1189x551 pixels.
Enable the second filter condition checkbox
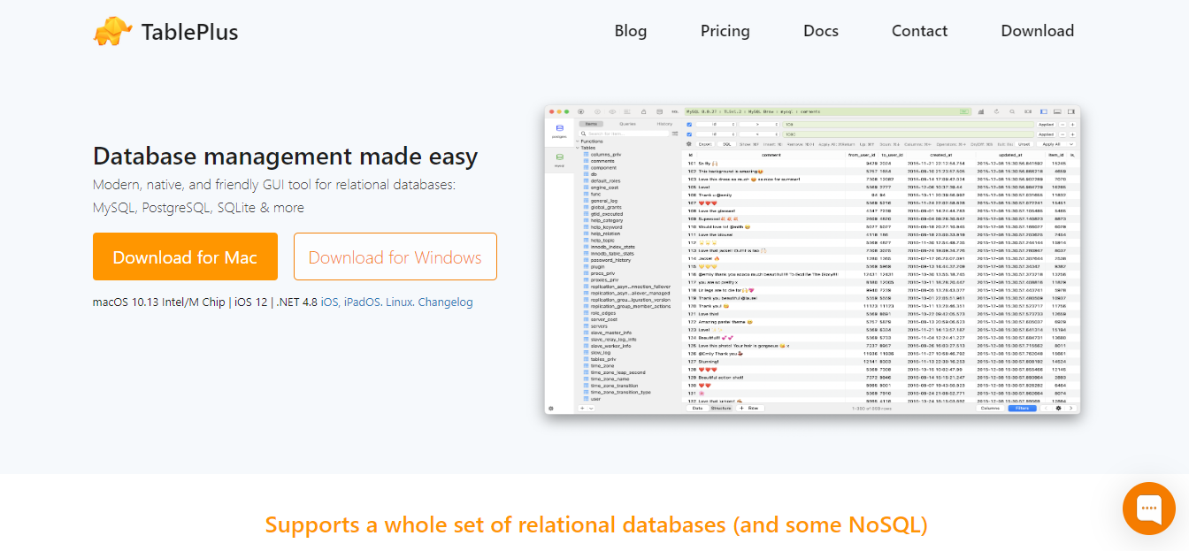(x=689, y=133)
